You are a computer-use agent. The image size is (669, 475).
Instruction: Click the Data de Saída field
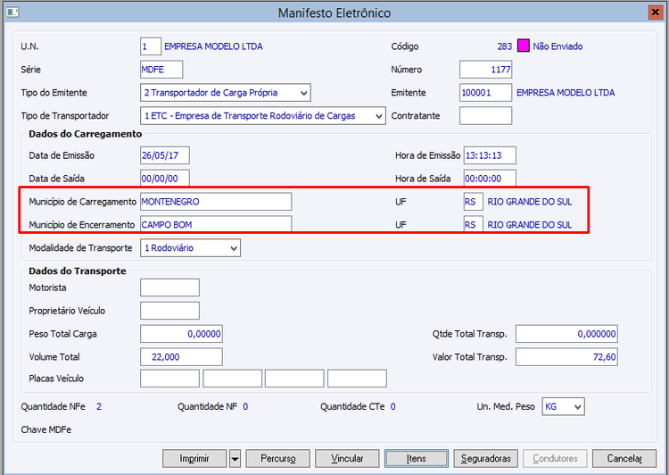(165, 179)
